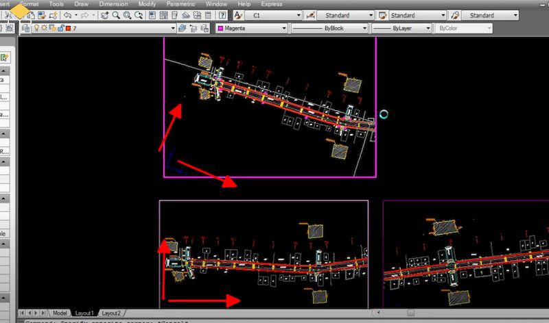Click Make Object's Layer Current icon
The height and width of the screenshot is (323, 549).
point(182,28)
